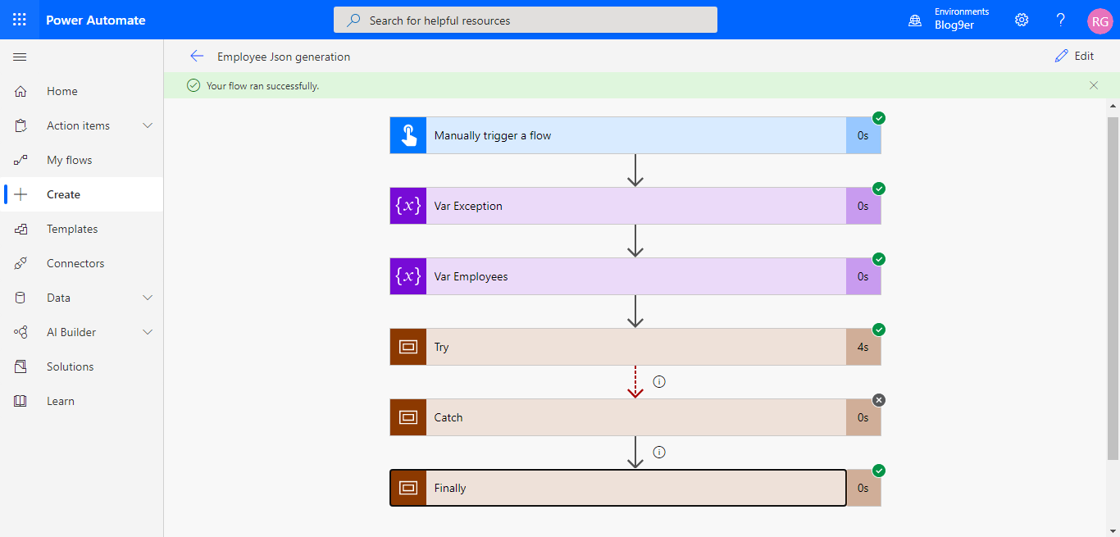
Task: Expand the Action items section
Action: click(79, 125)
